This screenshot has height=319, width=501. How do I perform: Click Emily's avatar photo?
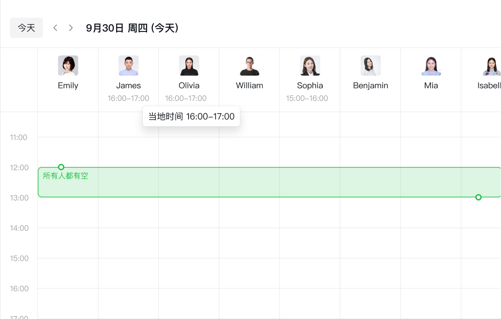[68, 66]
